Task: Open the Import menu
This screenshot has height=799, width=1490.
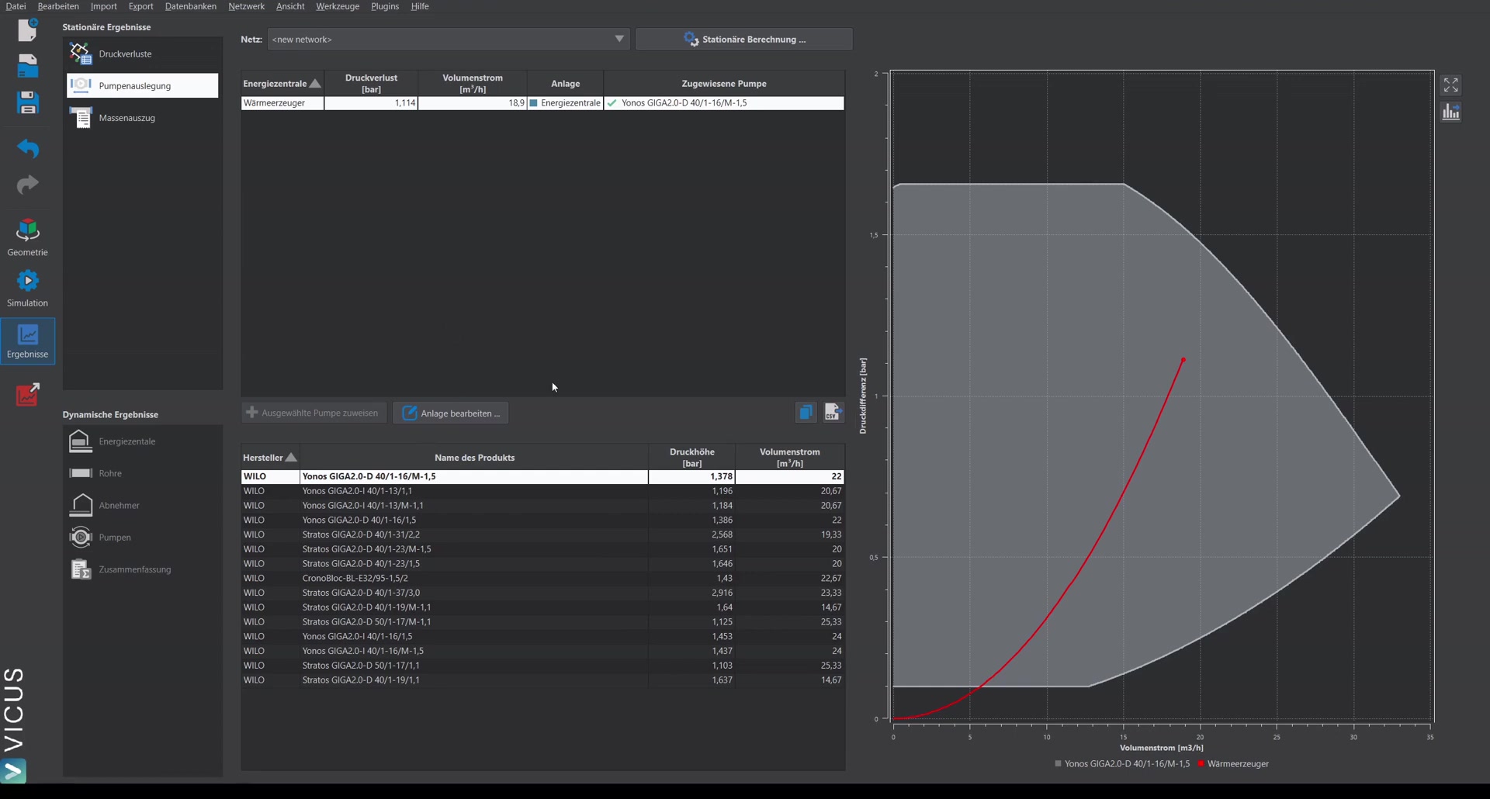Action: [x=104, y=6]
